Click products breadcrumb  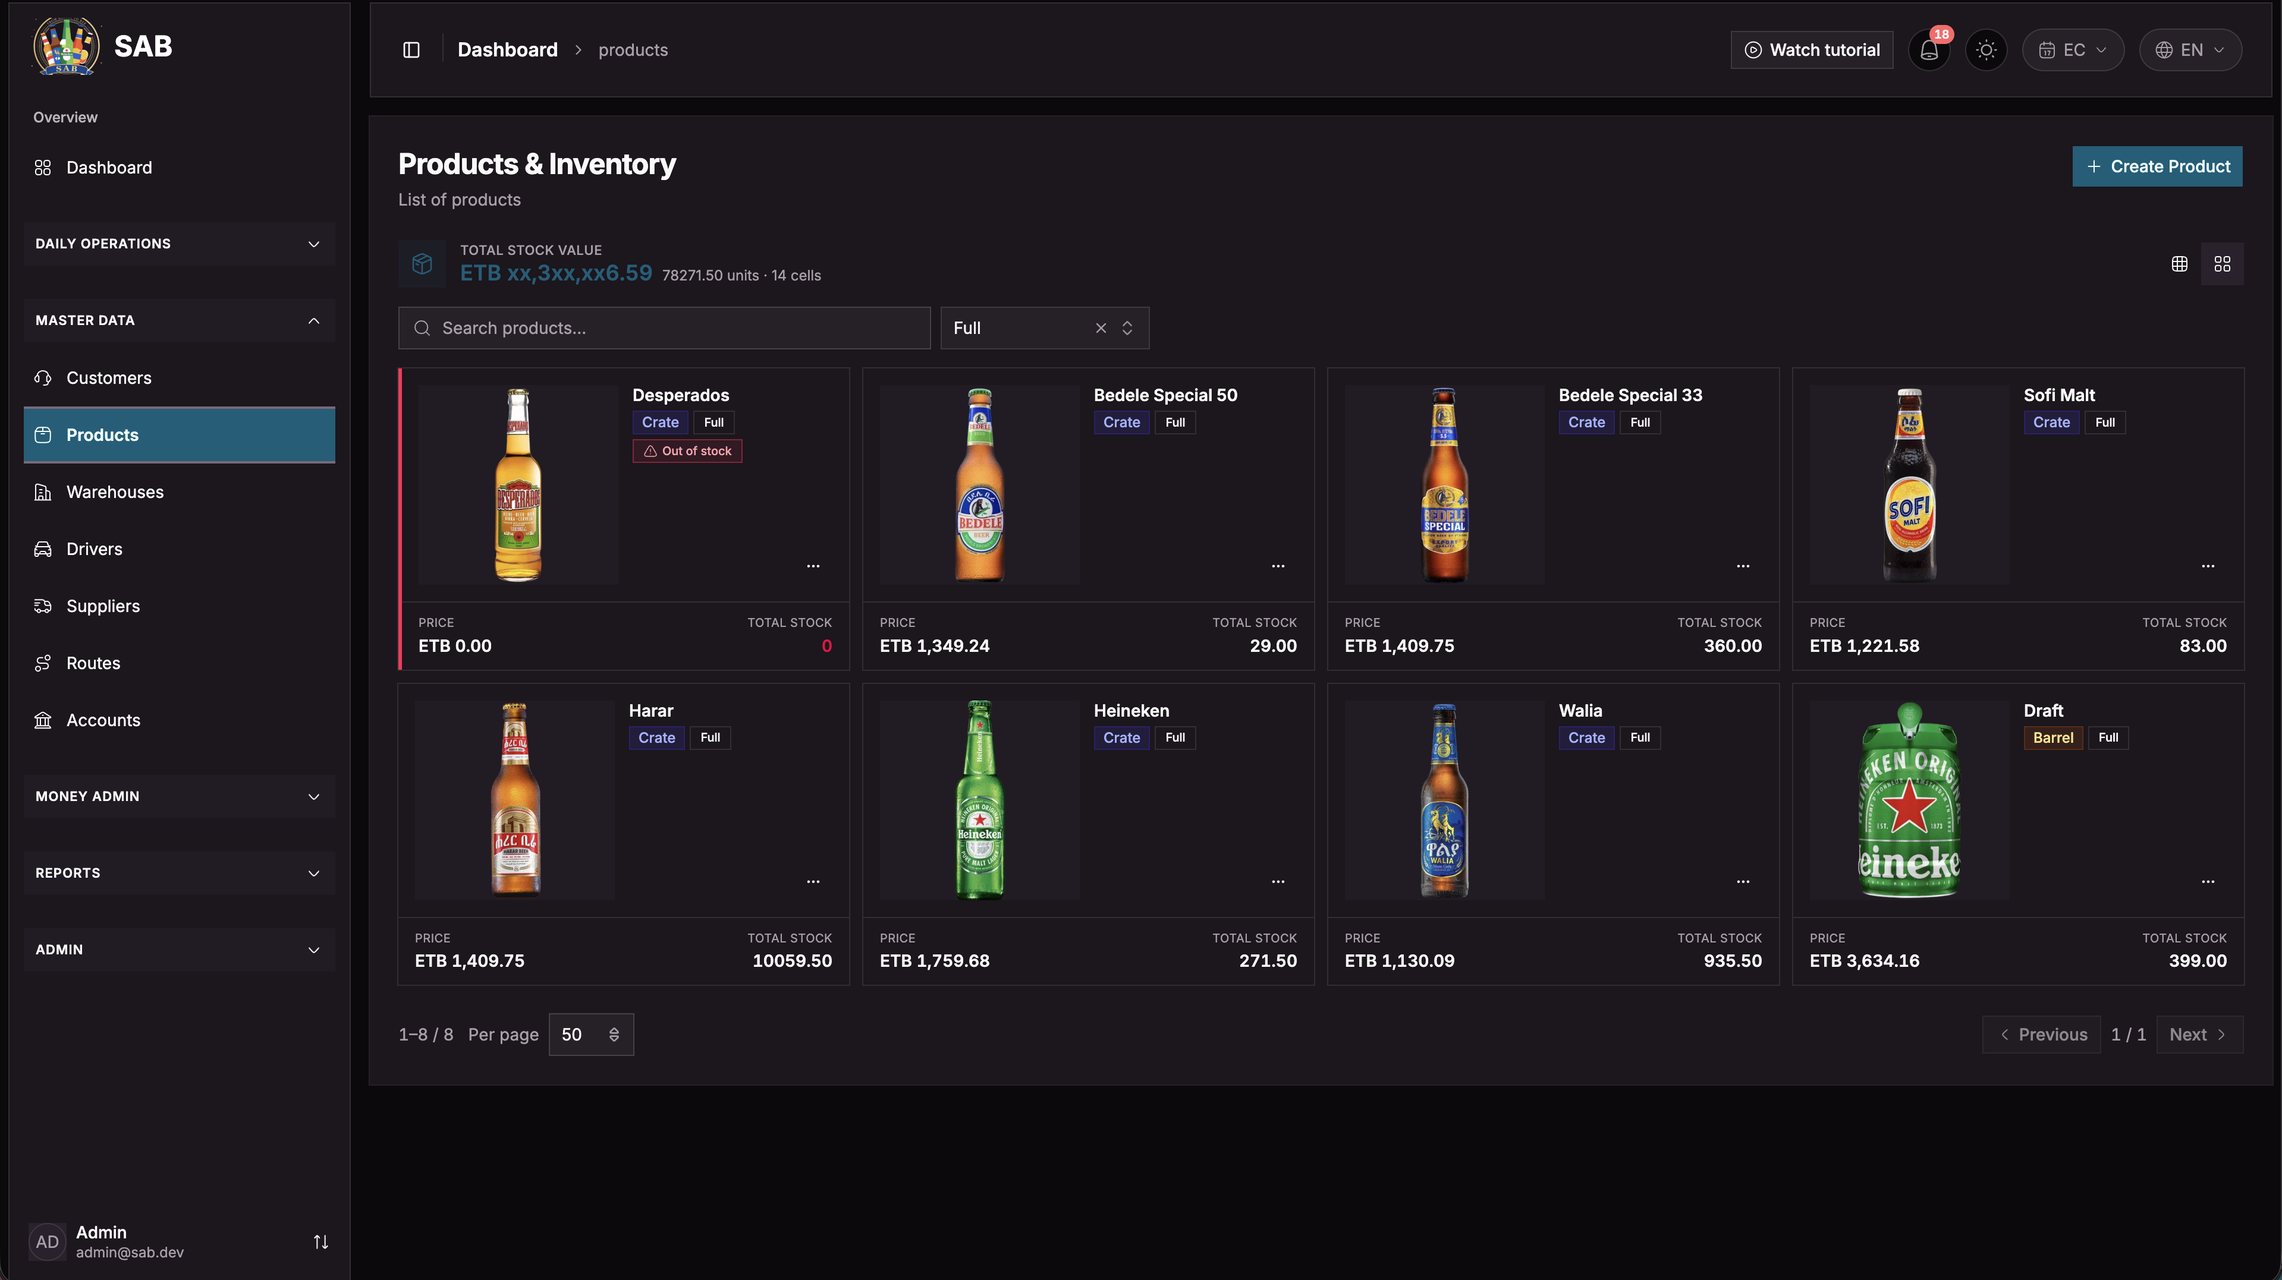[633, 51]
